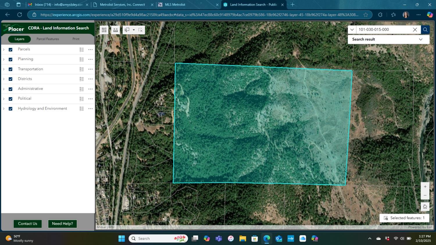Open more options for Planning layer

tap(90, 59)
